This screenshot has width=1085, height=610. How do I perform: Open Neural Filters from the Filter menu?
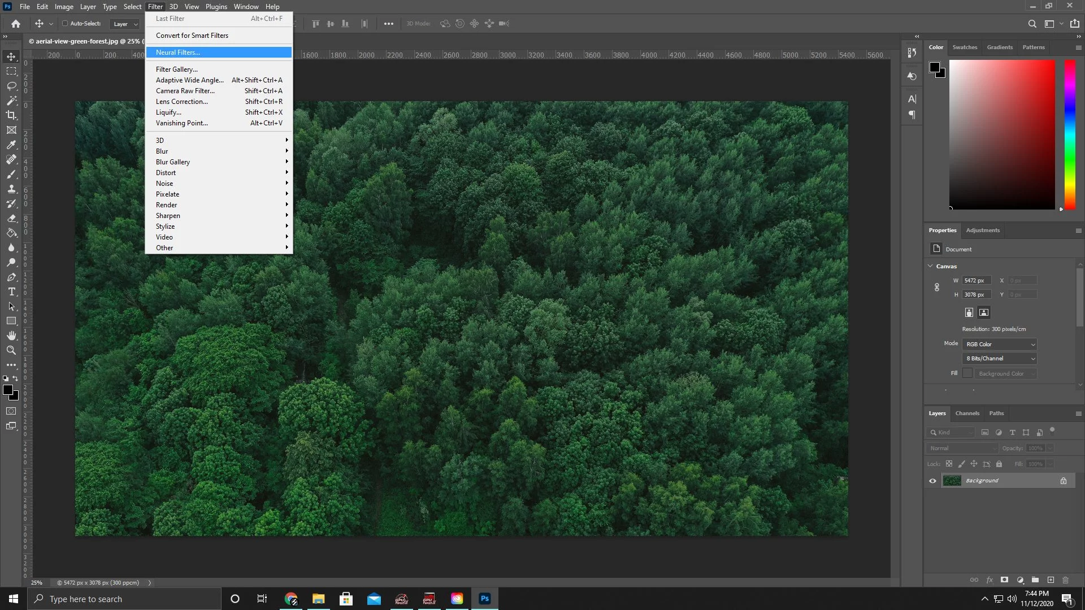(x=177, y=52)
